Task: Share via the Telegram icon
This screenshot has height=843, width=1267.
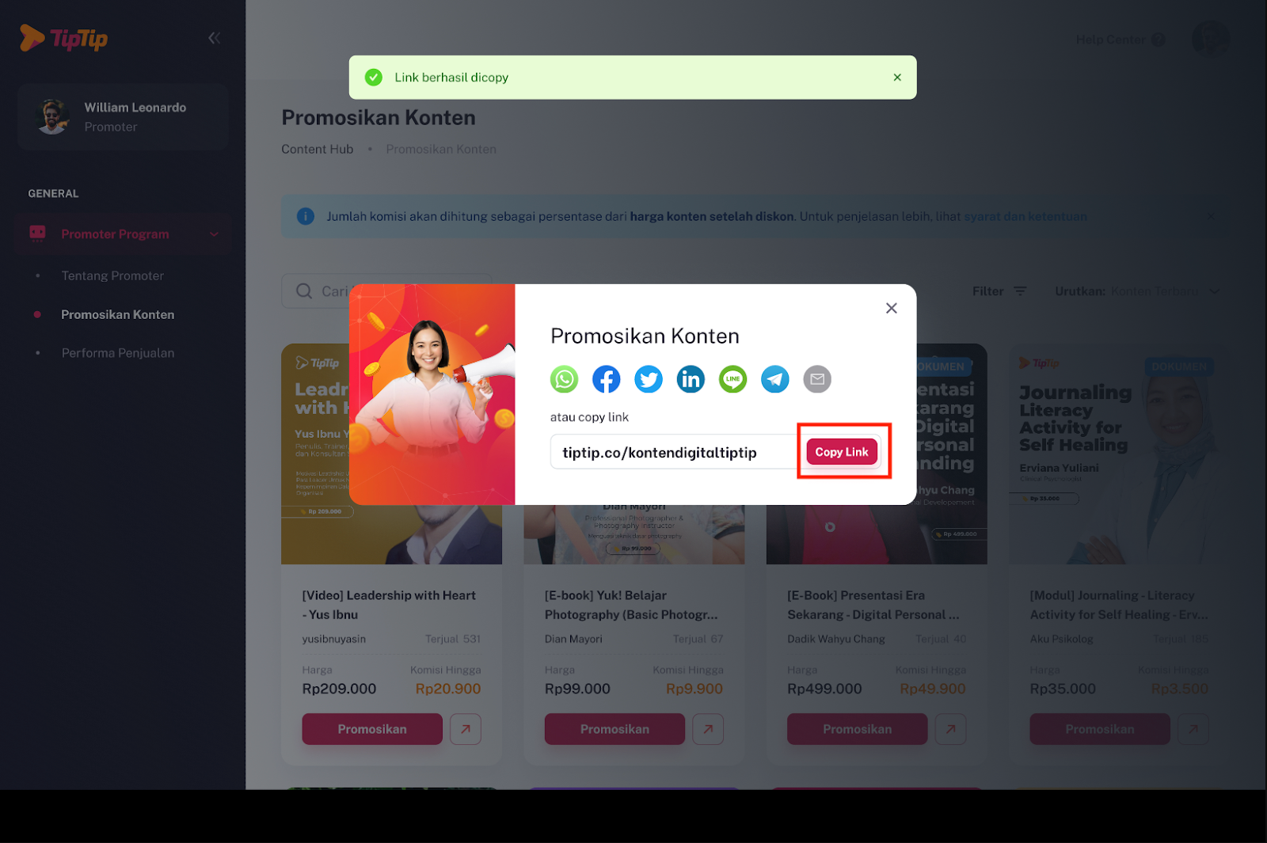Action: 774,379
